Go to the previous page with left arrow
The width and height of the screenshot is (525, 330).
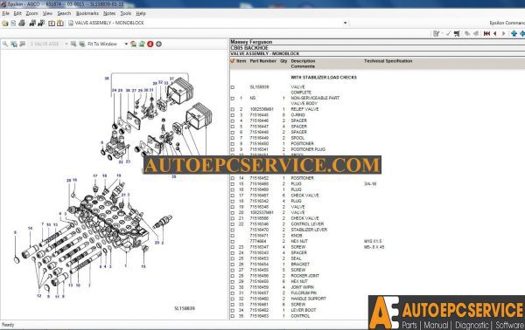495,33
